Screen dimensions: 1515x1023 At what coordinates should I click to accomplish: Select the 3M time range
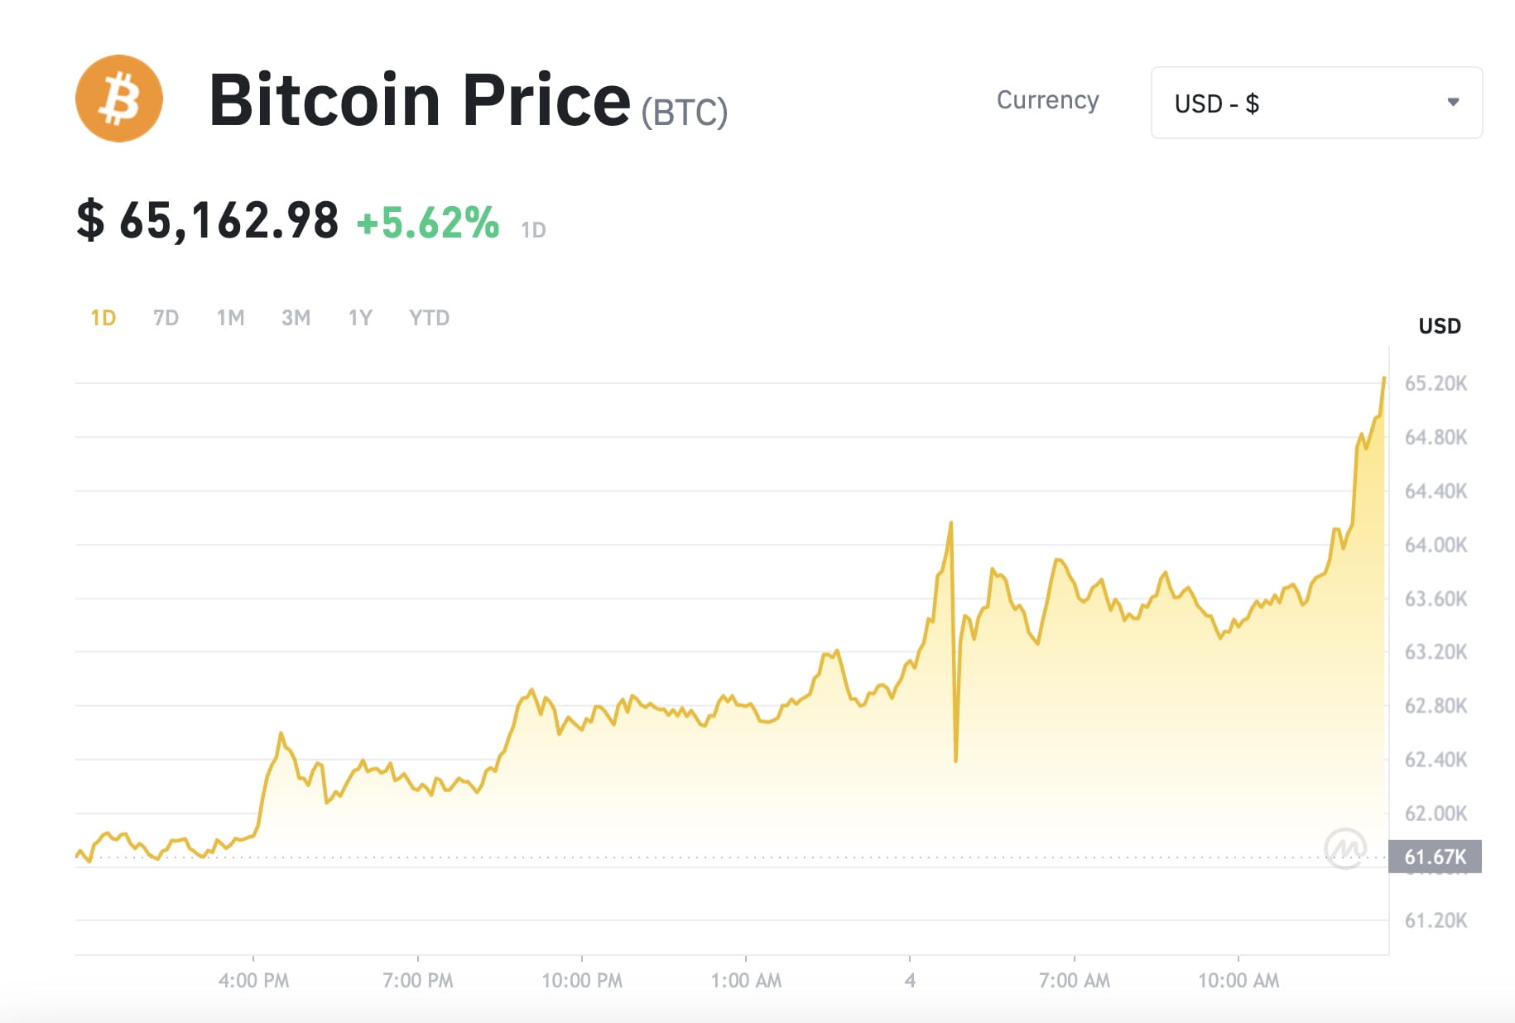296,317
